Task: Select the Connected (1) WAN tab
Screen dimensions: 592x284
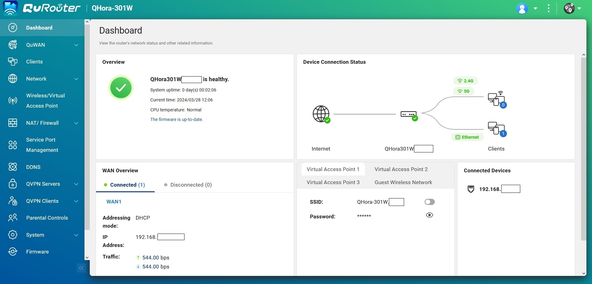Action: (x=125, y=185)
